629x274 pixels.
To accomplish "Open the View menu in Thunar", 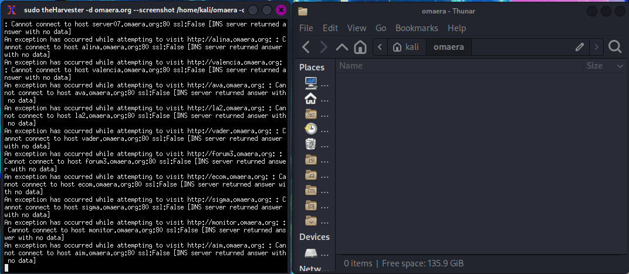I will (356, 28).
